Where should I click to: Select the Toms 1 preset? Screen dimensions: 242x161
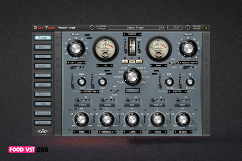43,85
